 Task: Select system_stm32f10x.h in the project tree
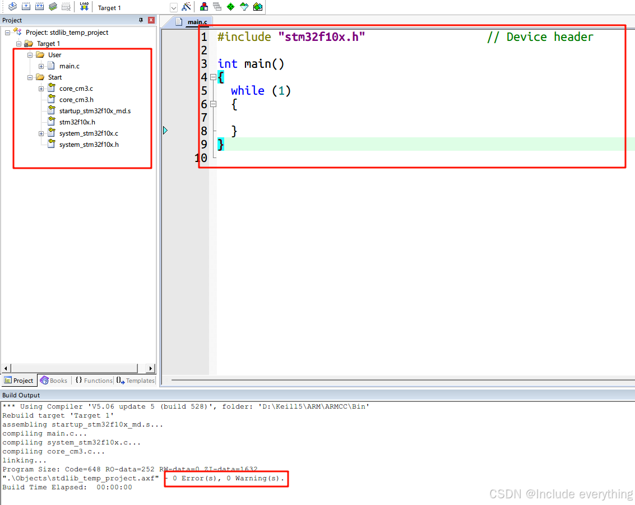pos(89,145)
